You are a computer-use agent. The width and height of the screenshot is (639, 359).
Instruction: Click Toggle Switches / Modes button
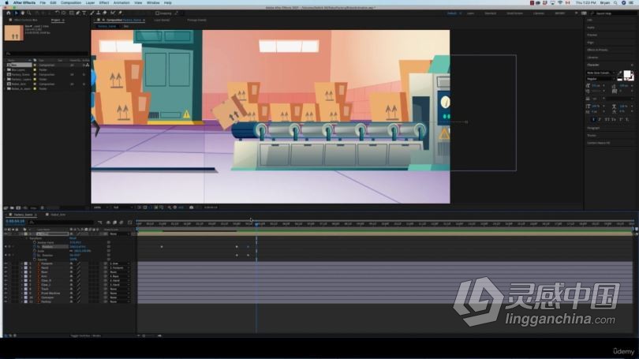click(85, 336)
